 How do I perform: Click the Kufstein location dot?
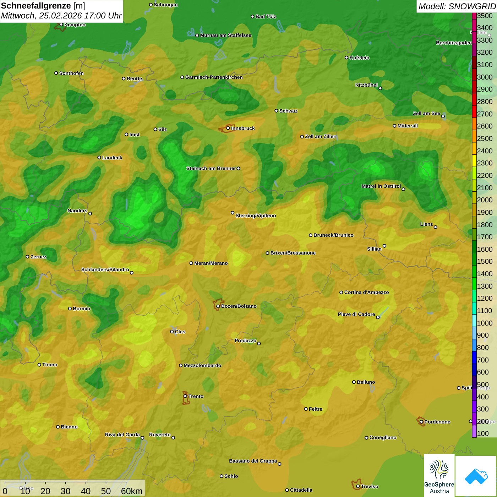coord(346,58)
